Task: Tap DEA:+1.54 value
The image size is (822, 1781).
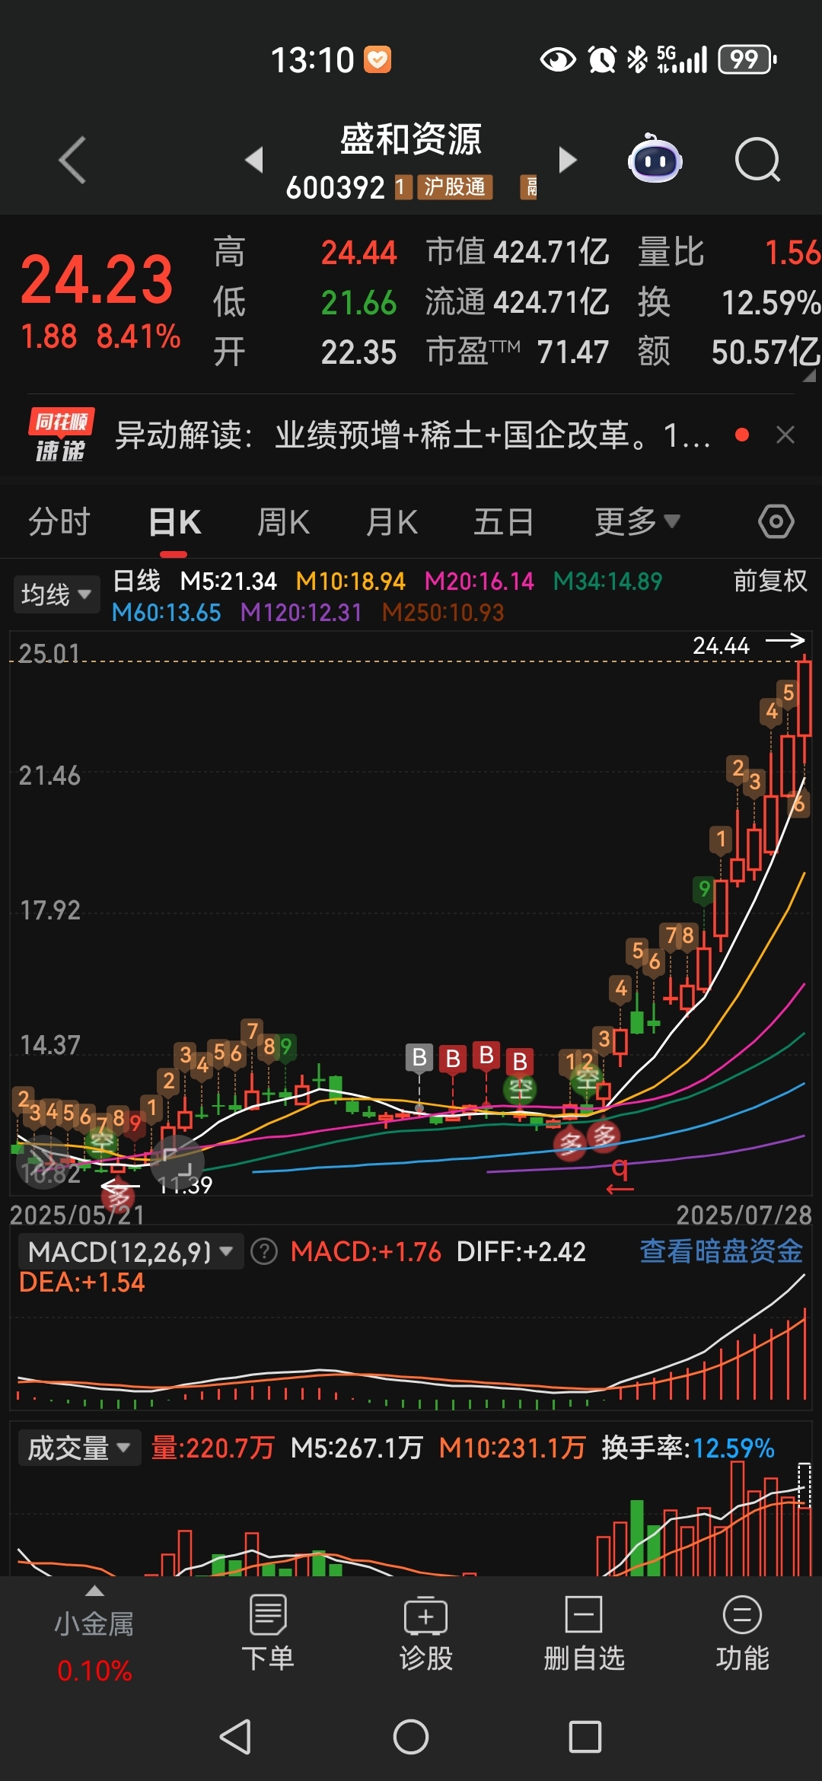Action: [x=81, y=1282]
